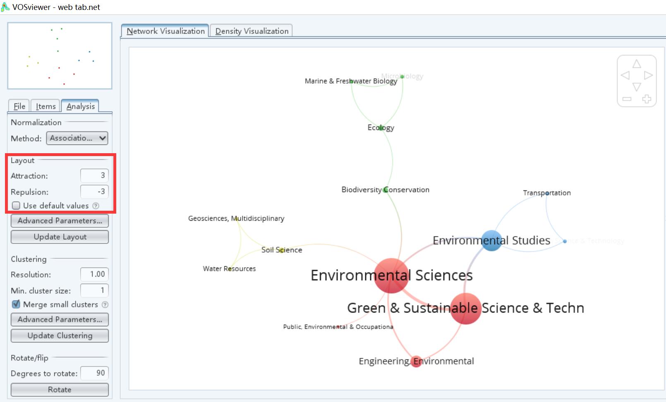Enable the Use default values checkbox
Image resolution: width=666 pixels, height=402 pixels.
[x=16, y=205]
